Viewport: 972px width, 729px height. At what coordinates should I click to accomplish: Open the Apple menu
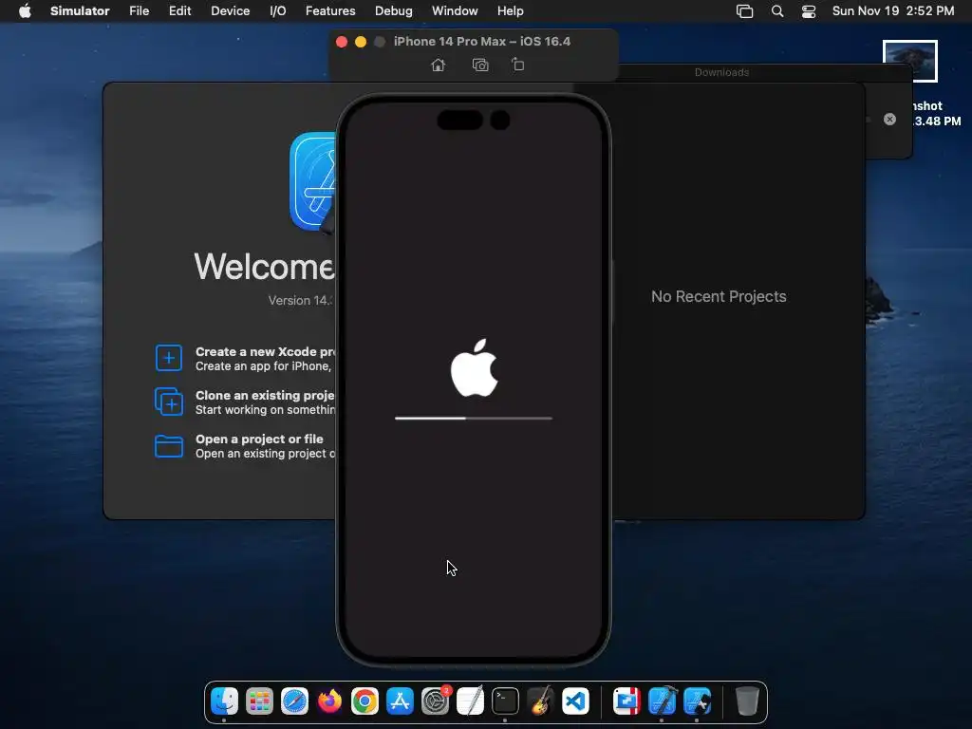click(x=25, y=11)
